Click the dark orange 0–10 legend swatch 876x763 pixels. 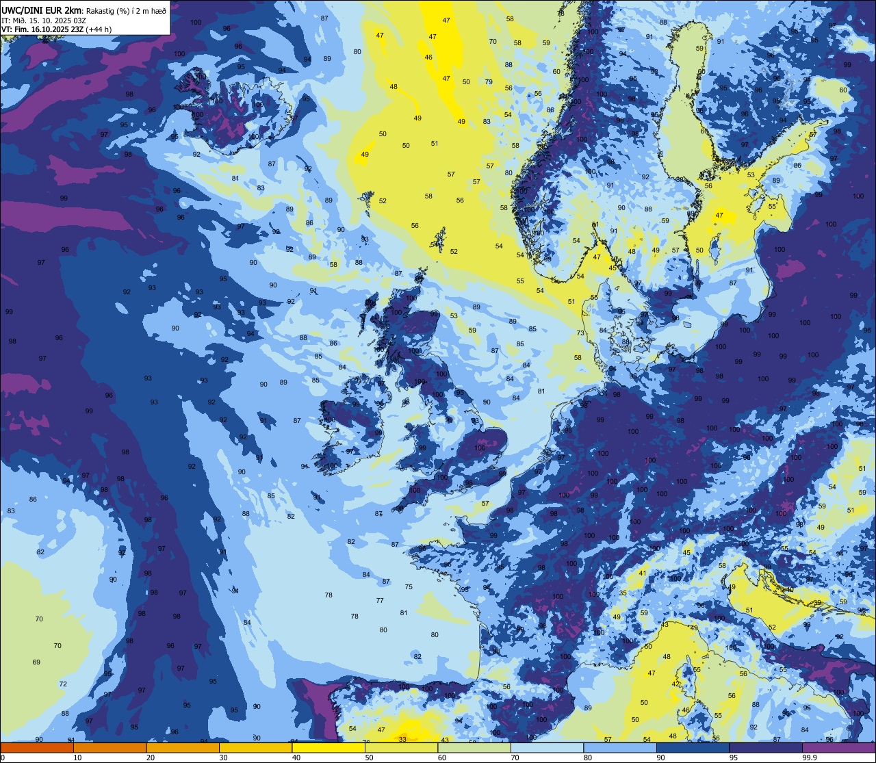tap(37, 747)
